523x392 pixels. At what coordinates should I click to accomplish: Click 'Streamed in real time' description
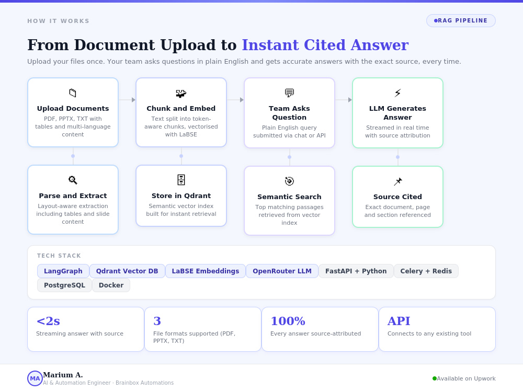pos(397,131)
